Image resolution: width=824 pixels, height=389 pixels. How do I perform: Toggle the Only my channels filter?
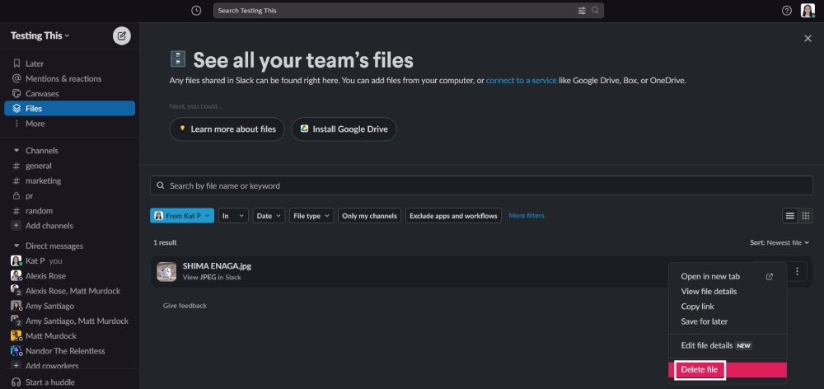[369, 216]
